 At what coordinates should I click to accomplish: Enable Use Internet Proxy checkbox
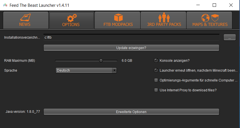coord(156,90)
